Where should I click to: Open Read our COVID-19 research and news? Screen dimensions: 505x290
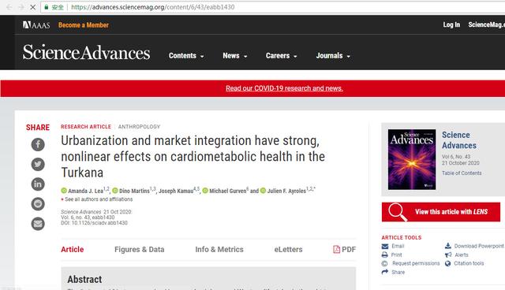pos(284,88)
